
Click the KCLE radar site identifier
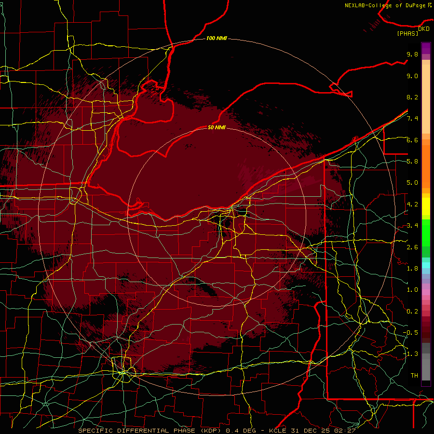(278, 431)
